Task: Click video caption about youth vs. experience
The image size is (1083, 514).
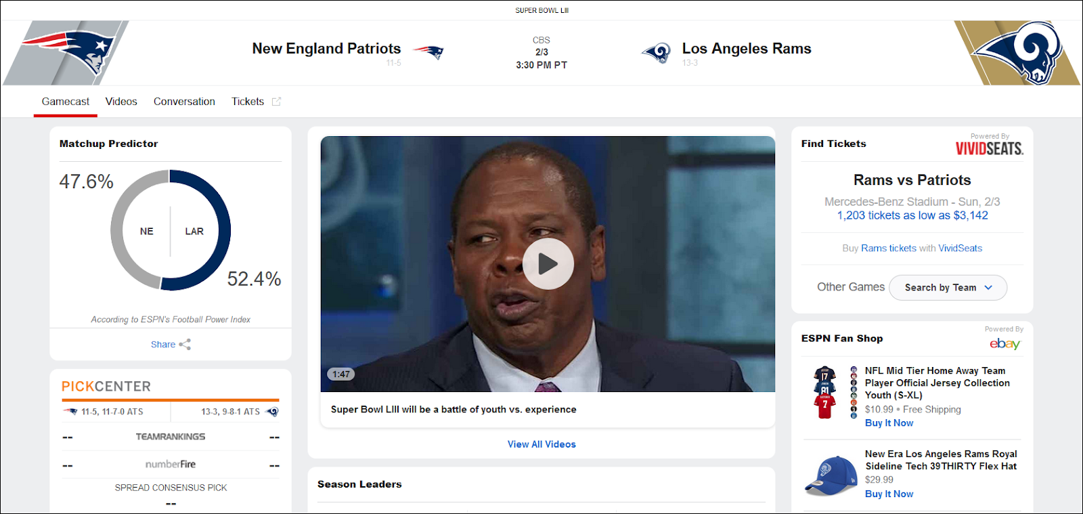Action: (454, 410)
